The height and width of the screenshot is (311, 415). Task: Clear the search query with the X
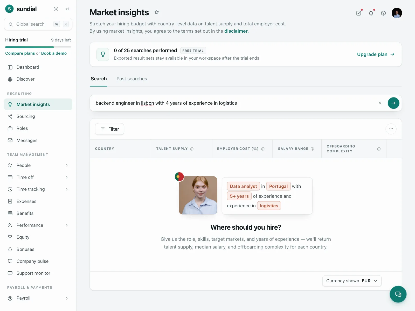coord(380,103)
